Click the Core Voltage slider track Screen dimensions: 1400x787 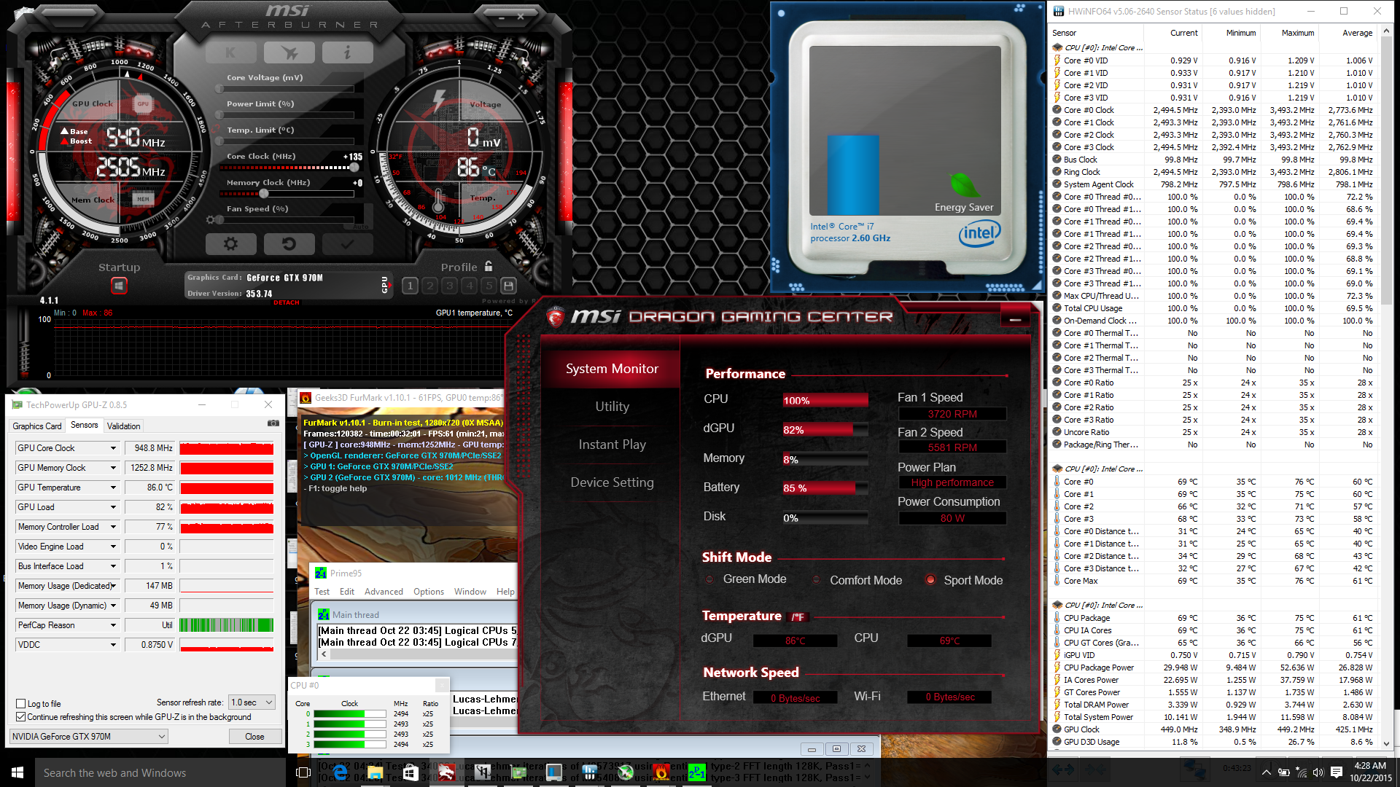click(x=287, y=89)
